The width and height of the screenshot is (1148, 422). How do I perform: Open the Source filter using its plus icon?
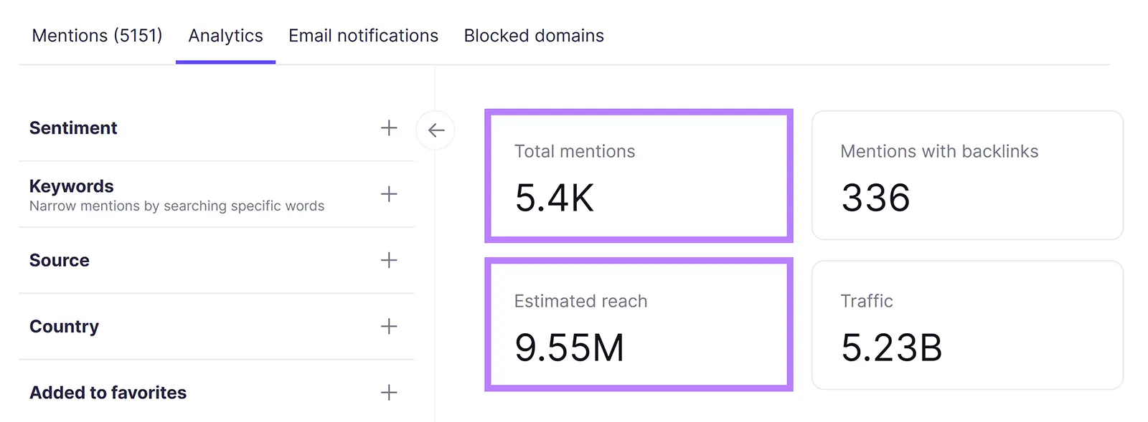pyautogui.click(x=388, y=261)
